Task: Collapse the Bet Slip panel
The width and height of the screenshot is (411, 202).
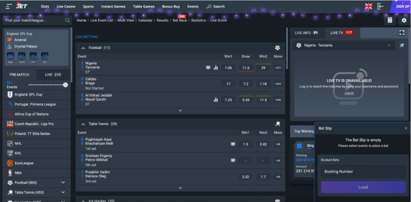Action: (x=406, y=128)
